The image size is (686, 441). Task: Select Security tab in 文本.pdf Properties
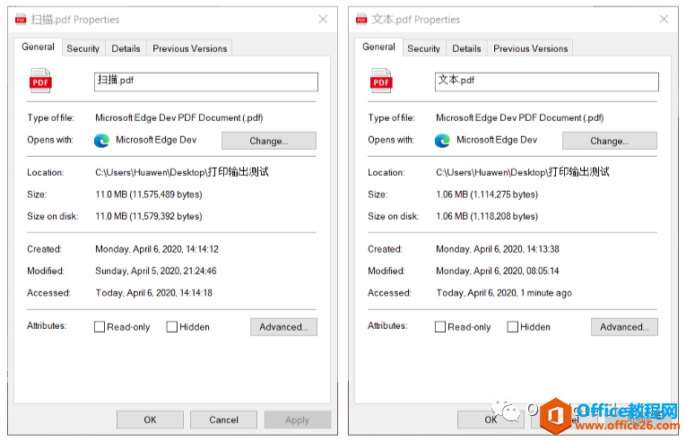click(423, 48)
